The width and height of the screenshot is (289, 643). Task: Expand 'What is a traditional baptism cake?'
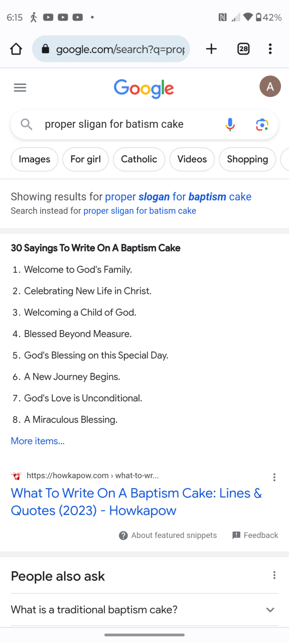click(x=144, y=610)
